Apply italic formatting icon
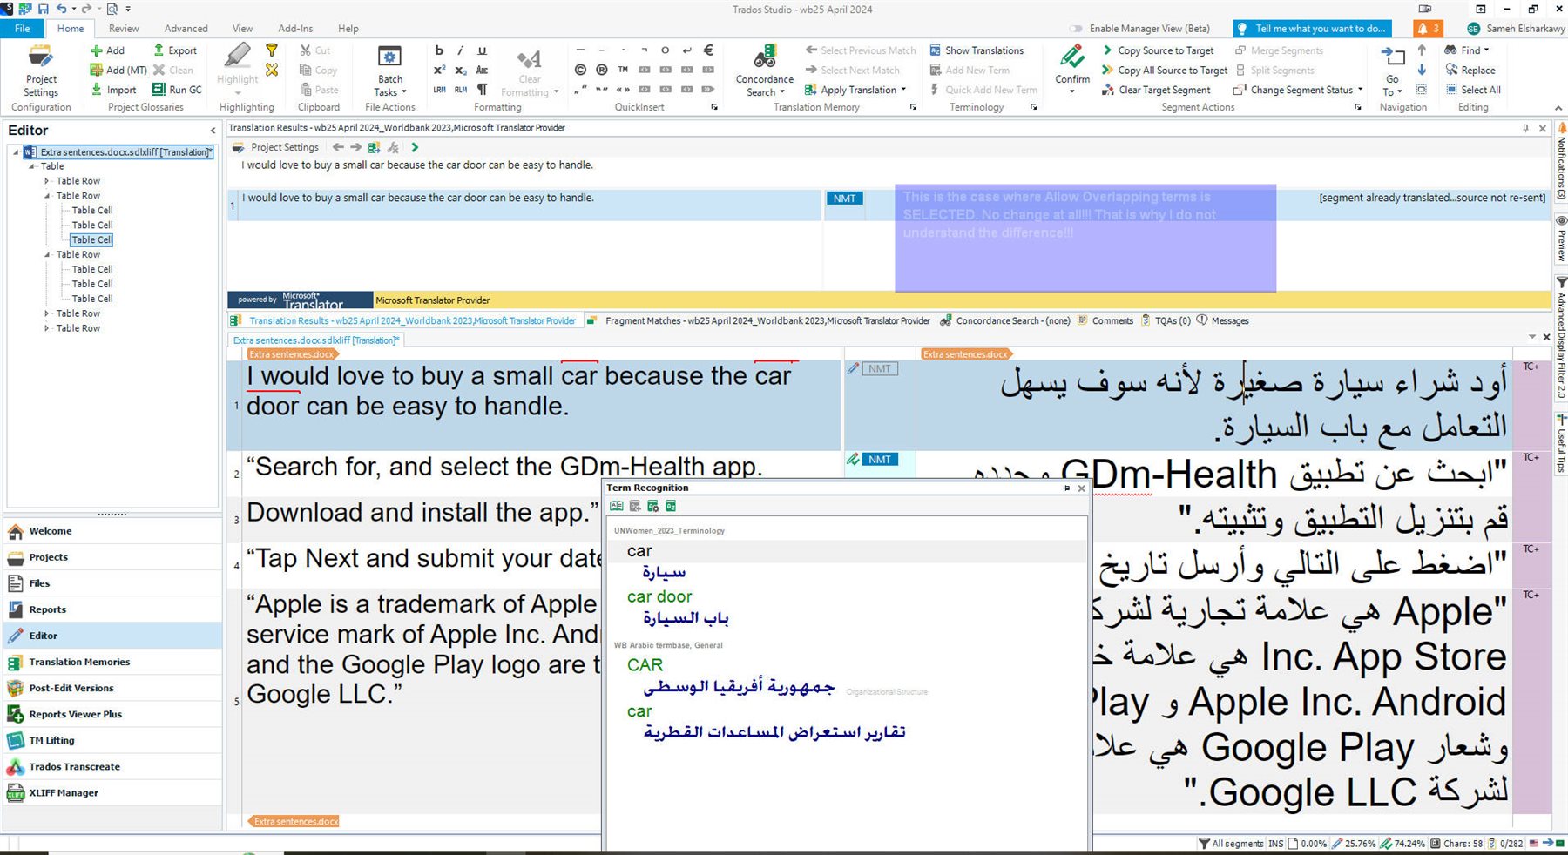1568x855 pixels. pos(460,50)
